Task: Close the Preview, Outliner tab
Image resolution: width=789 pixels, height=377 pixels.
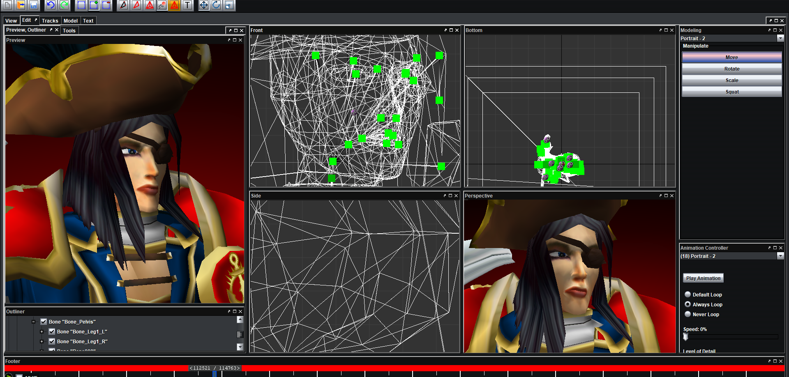Action: (57, 30)
